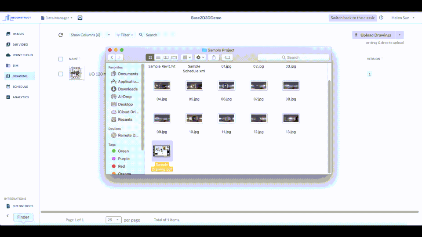This screenshot has height=237, width=422.
Task: Expand the Show Columns (6) dropdown
Action: (x=90, y=35)
